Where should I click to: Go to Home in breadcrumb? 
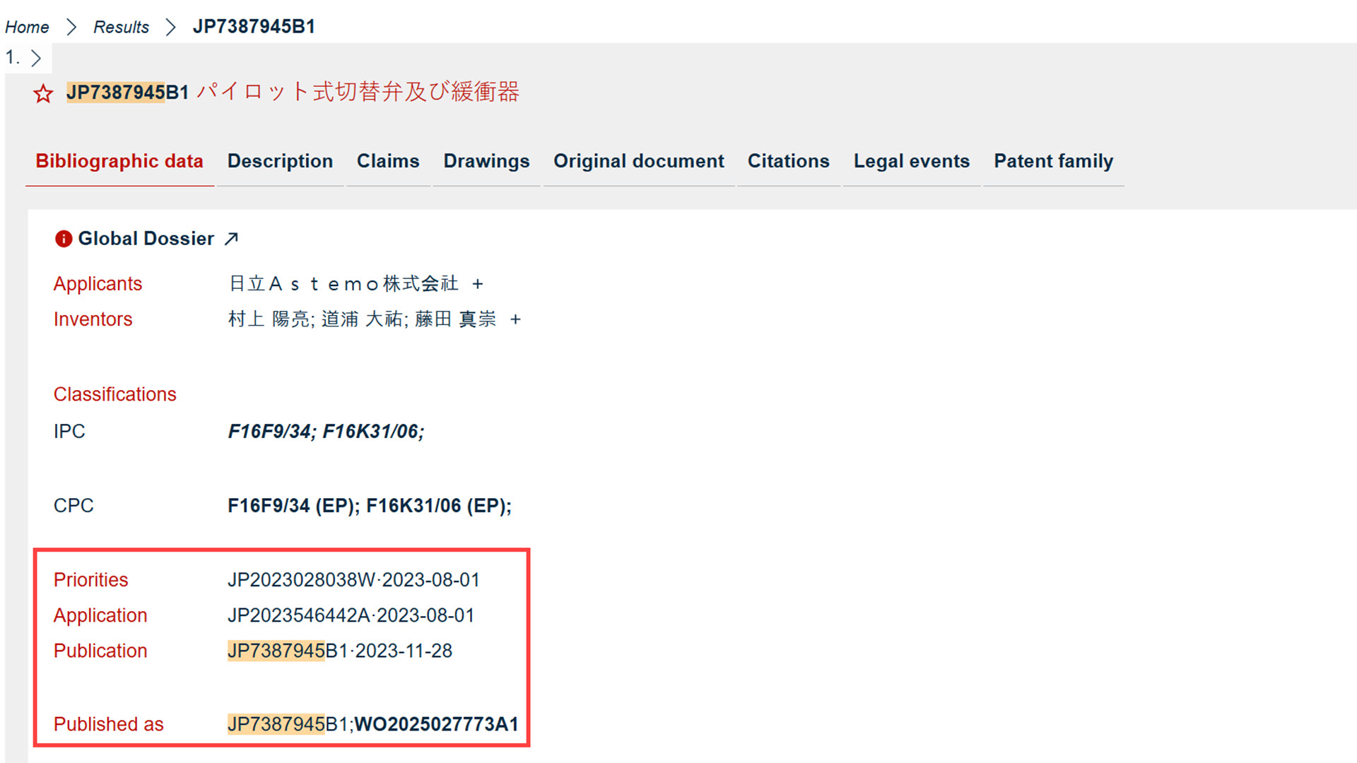(x=27, y=27)
